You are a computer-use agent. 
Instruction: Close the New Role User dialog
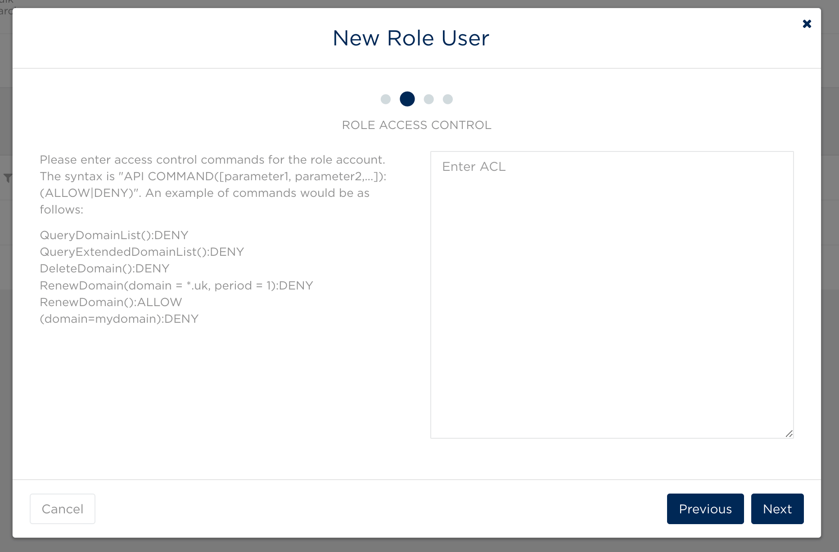[x=807, y=24]
